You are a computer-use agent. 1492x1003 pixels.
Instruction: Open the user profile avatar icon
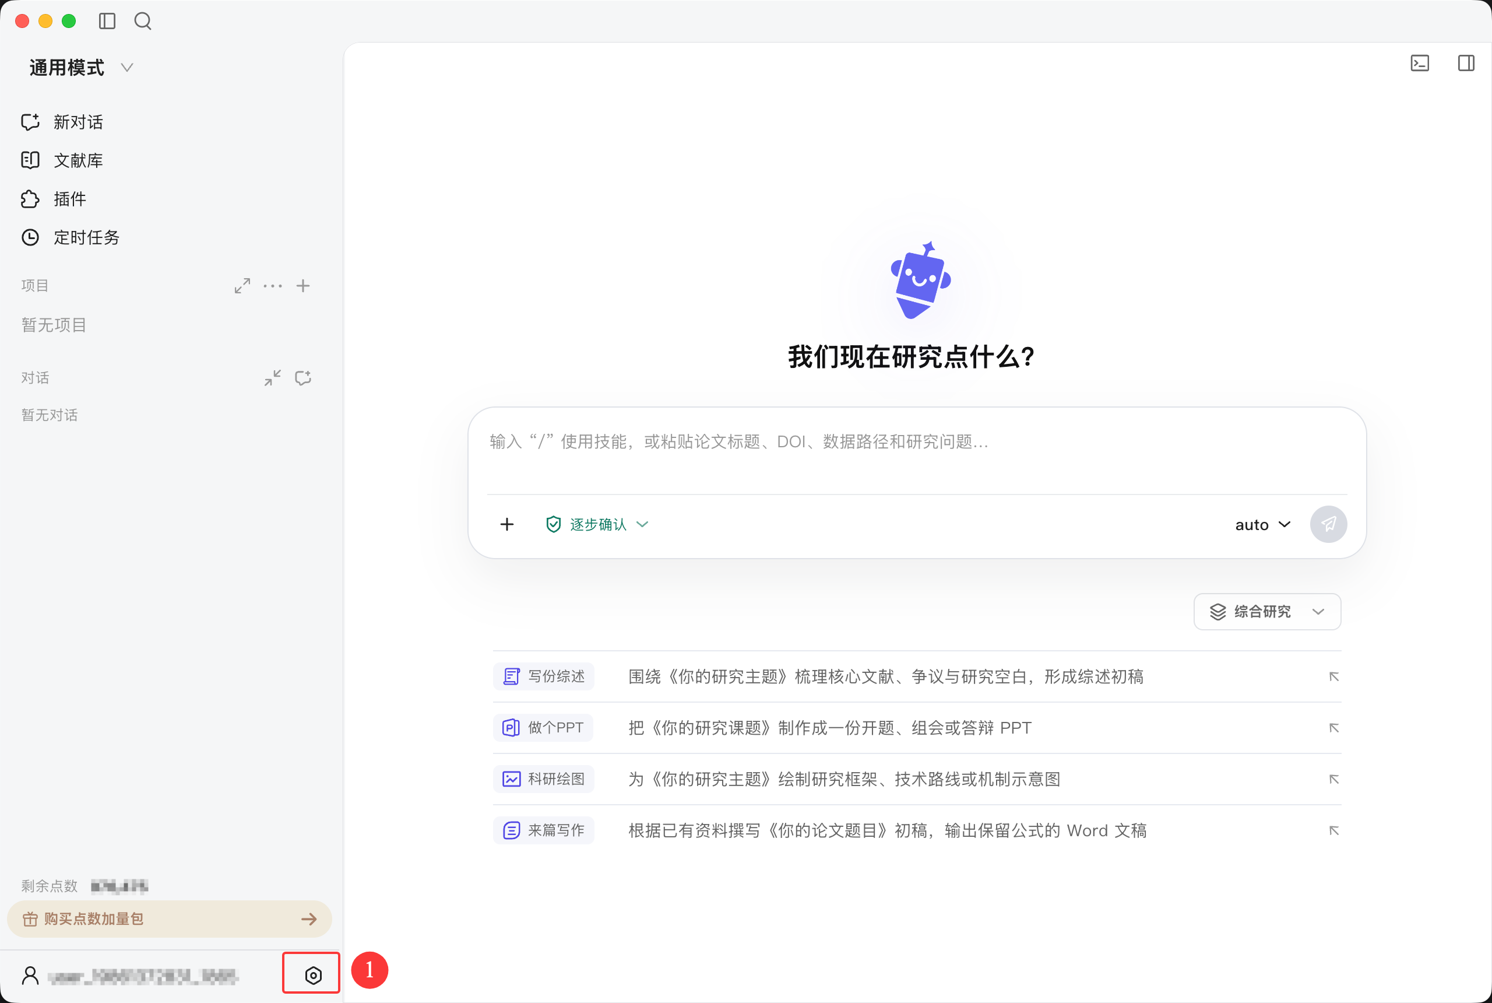tap(30, 976)
